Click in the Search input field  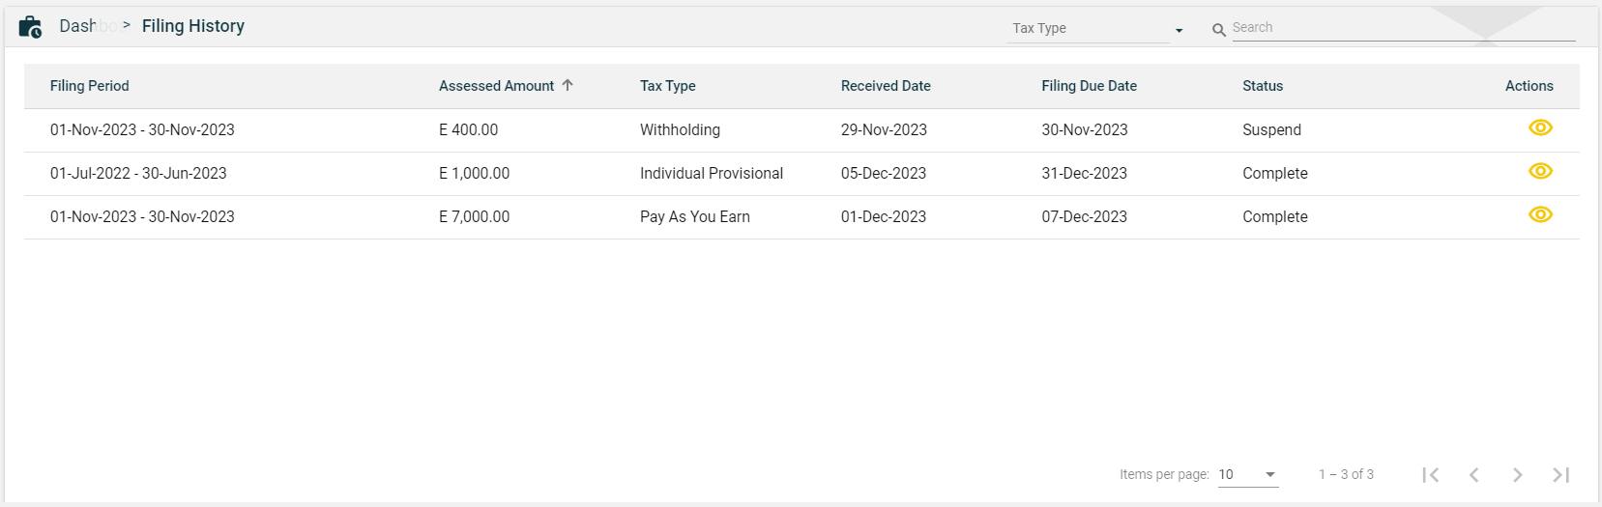point(1402,28)
